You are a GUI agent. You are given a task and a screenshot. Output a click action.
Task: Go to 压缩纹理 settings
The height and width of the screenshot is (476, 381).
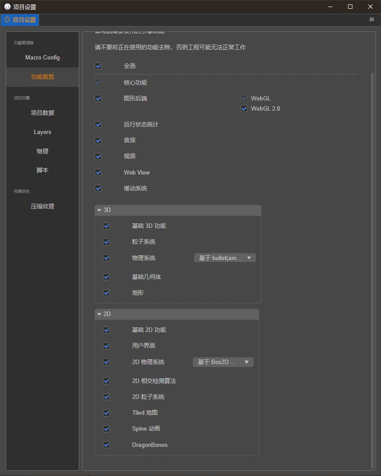(x=42, y=206)
